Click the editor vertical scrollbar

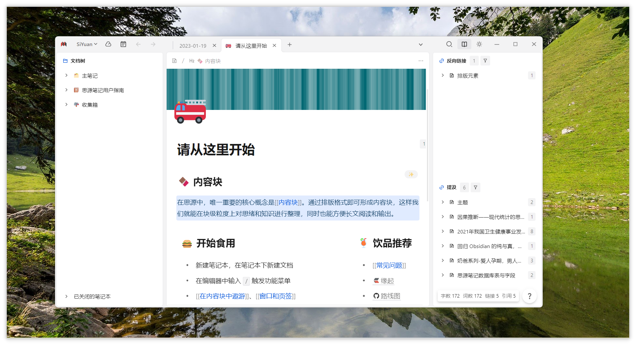(x=428, y=145)
